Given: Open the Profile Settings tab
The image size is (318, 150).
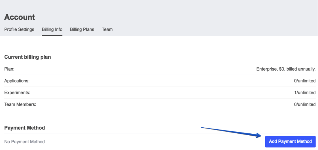Looking at the screenshot, I should pos(19,29).
